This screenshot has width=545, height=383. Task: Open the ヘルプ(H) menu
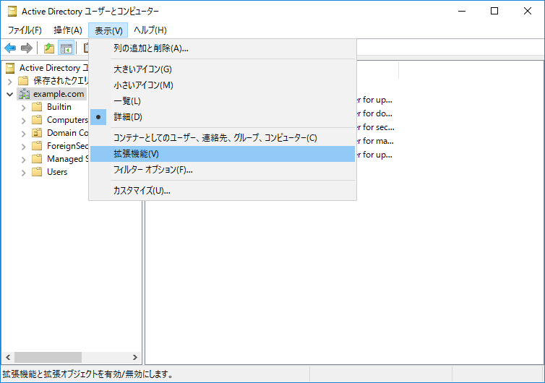150,30
